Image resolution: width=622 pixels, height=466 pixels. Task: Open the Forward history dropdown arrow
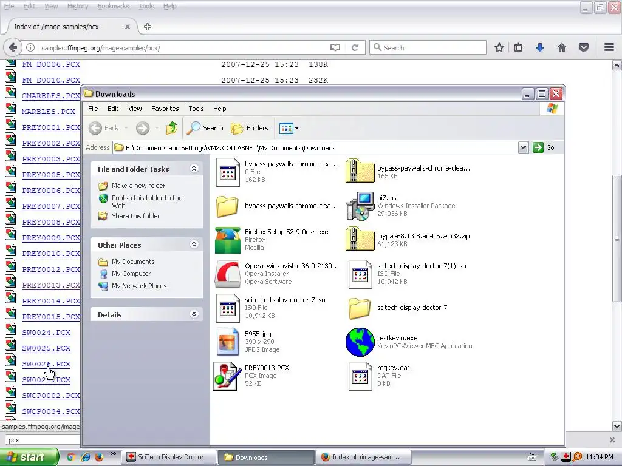point(157,128)
